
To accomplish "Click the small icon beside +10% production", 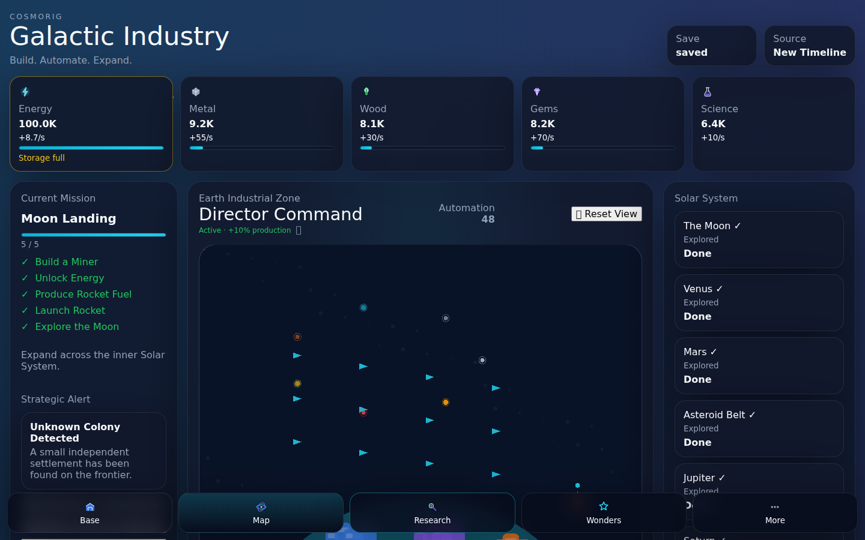I will coord(299,230).
